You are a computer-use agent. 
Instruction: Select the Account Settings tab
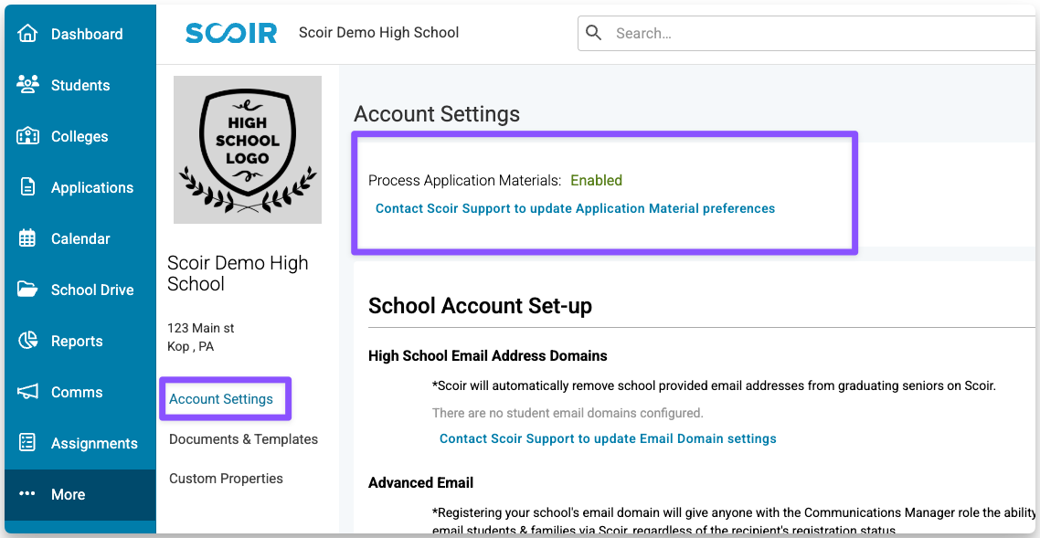221,399
